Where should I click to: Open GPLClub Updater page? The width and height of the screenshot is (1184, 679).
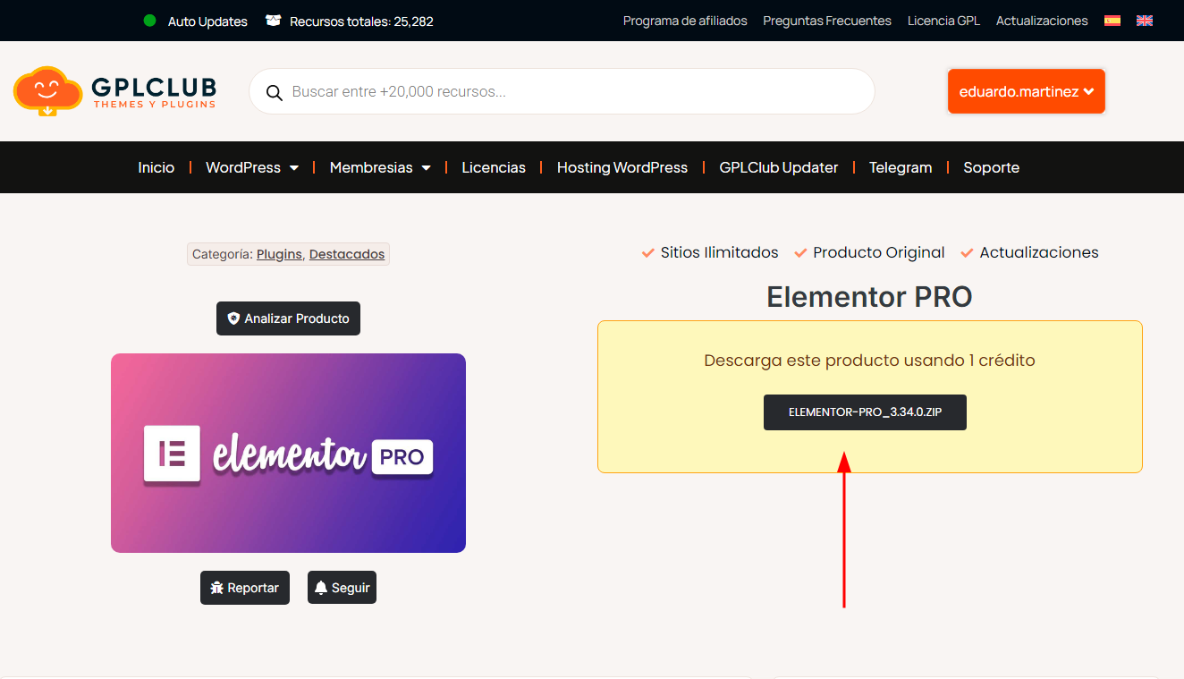point(779,167)
